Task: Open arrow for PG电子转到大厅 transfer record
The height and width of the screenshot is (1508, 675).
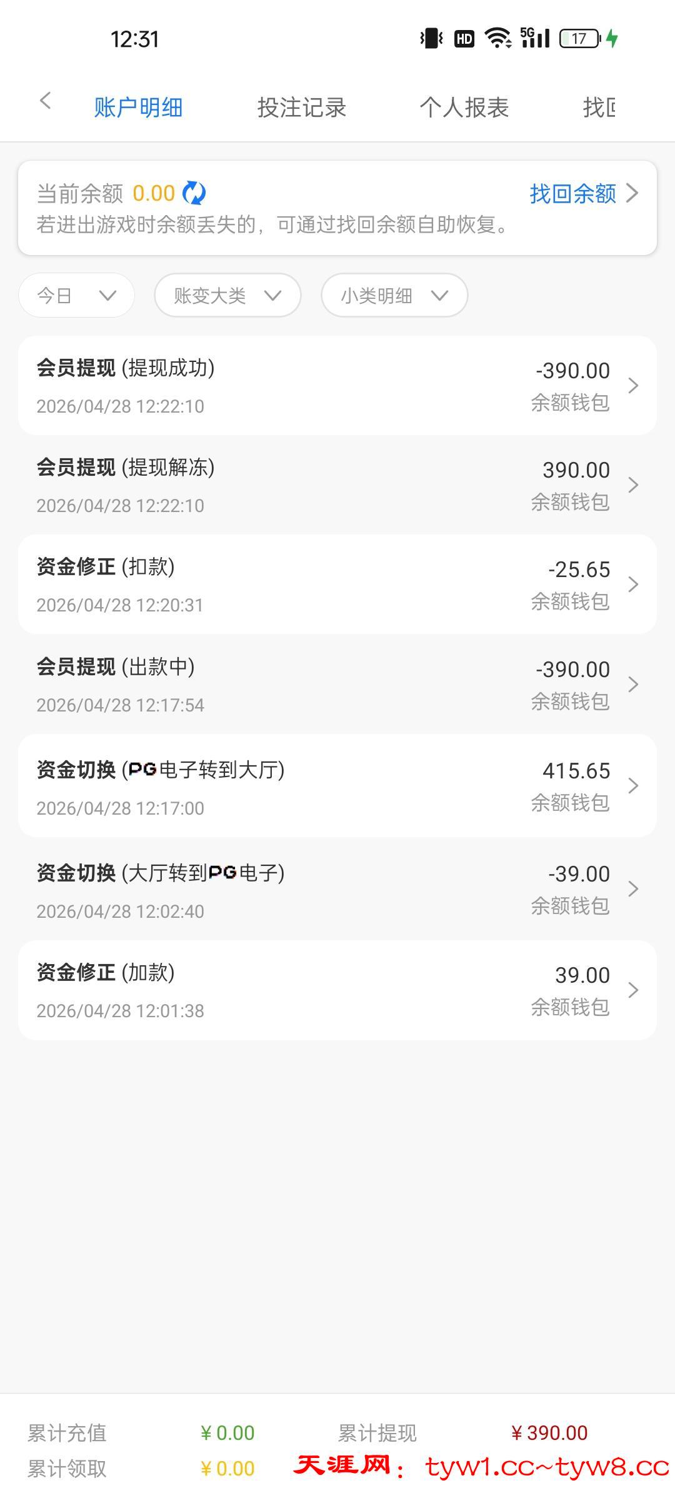Action: coord(632,786)
